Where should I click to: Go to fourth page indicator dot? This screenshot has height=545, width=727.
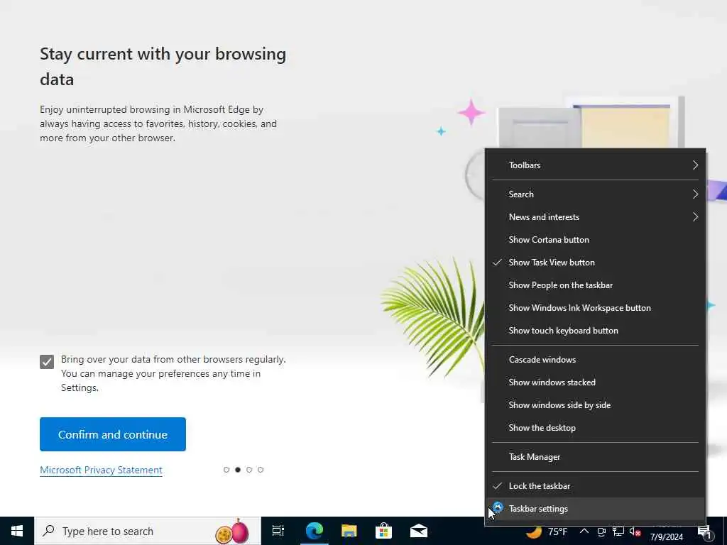(261, 470)
